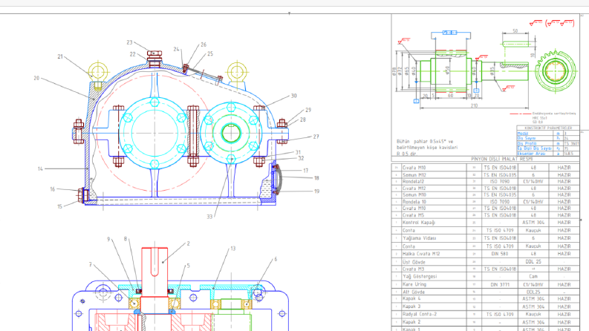Select part number 13 in bottom view
The image size is (589, 331).
(x=233, y=249)
